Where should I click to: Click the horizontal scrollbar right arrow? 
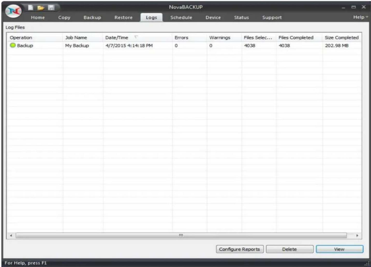coord(357,235)
